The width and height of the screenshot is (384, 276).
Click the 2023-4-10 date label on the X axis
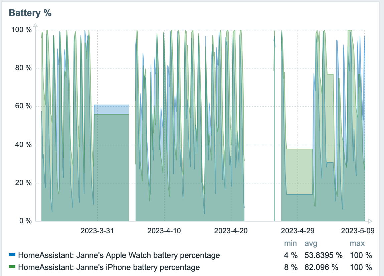164,231
